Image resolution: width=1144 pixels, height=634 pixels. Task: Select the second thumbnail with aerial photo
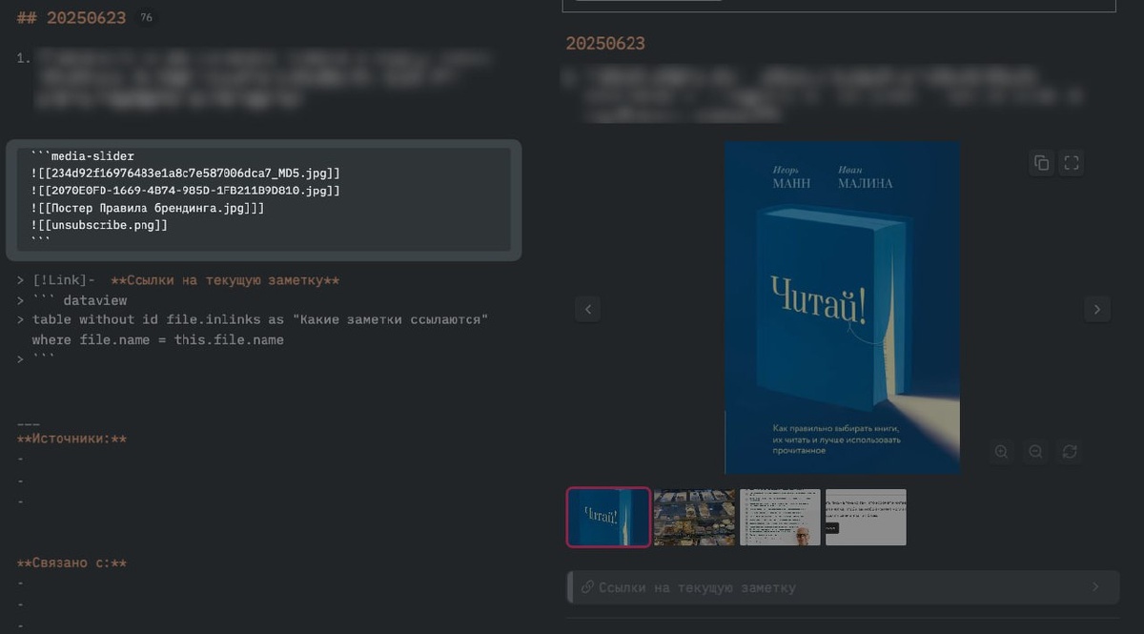tap(694, 517)
